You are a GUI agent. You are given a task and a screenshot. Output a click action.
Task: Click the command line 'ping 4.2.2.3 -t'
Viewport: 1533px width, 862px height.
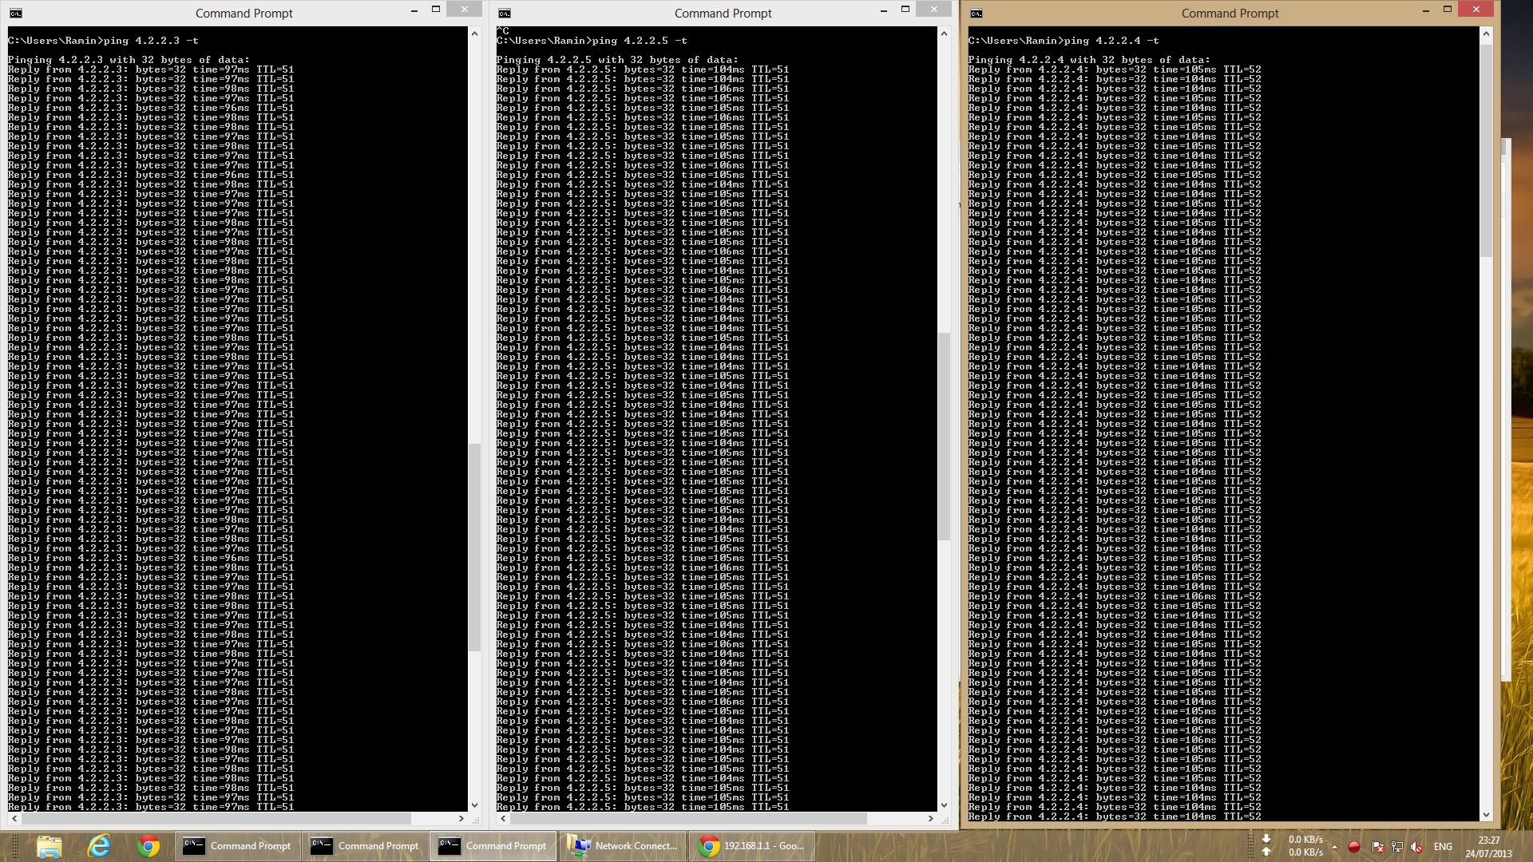click(151, 41)
